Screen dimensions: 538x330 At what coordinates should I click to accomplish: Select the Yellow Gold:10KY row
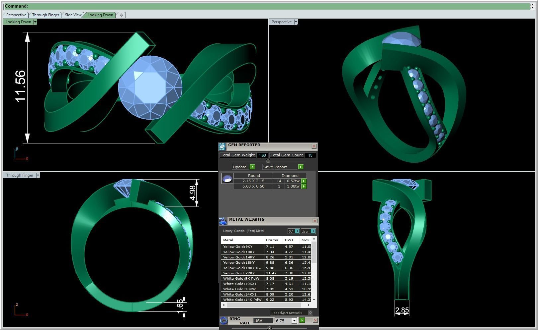266,252
